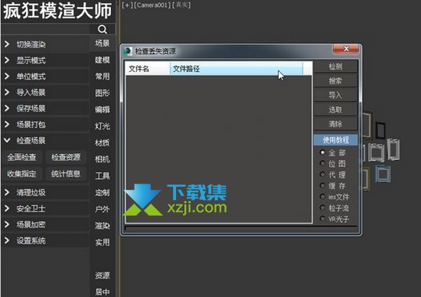Open the 灯光 category tab
The width and height of the screenshot is (421, 297).
103,126
